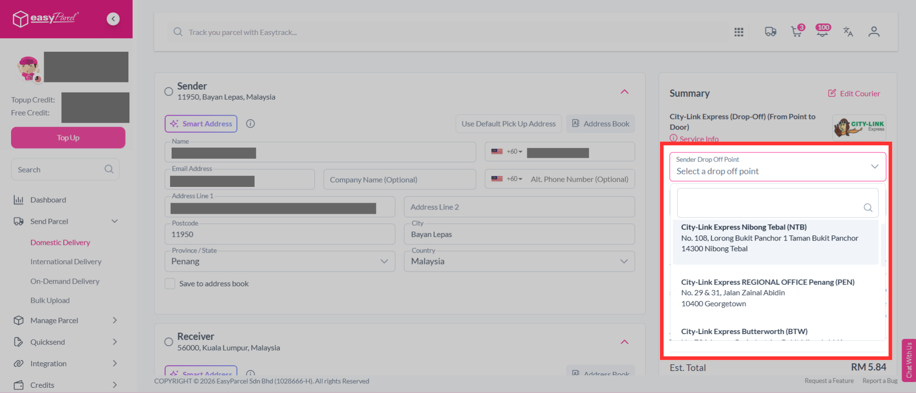The image size is (916, 393).
Task: Click the Address Line 1 field
Action: [x=280, y=207]
